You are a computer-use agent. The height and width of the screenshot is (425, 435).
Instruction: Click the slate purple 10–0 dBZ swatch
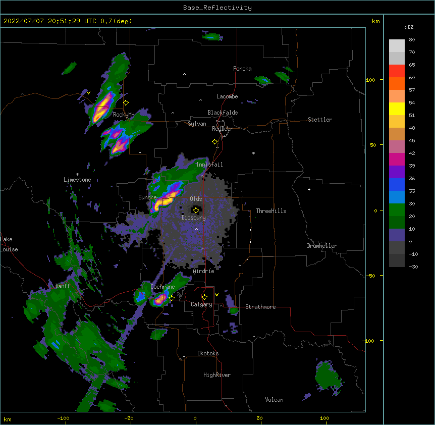(397, 235)
